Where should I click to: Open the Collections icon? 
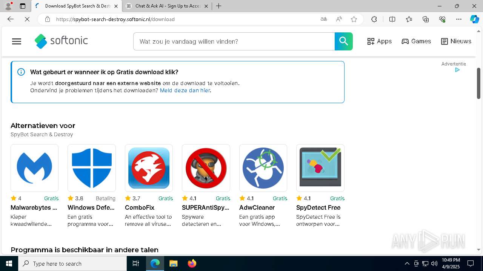tap(426, 19)
